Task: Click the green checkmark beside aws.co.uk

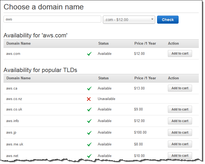Action: tap(89, 109)
